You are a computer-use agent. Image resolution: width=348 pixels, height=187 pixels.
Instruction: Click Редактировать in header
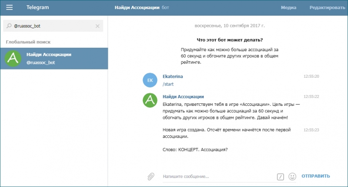click(x=328, y=7)
